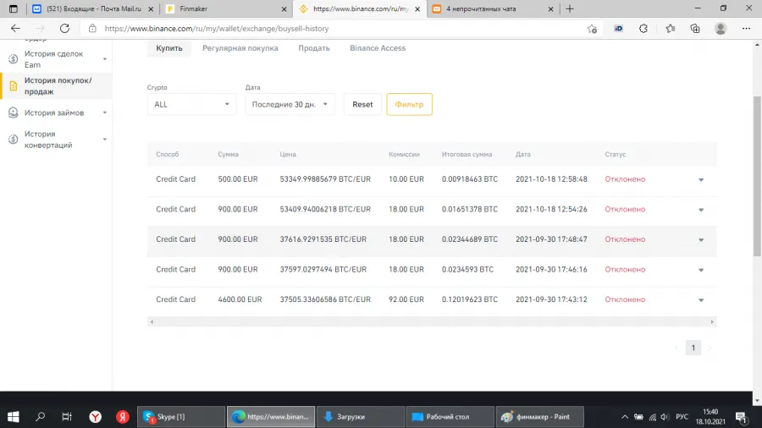Screen dimensions: 762x428
Task: Expand the 4600.00 EUR transaction row
Action: click(701, 300)
